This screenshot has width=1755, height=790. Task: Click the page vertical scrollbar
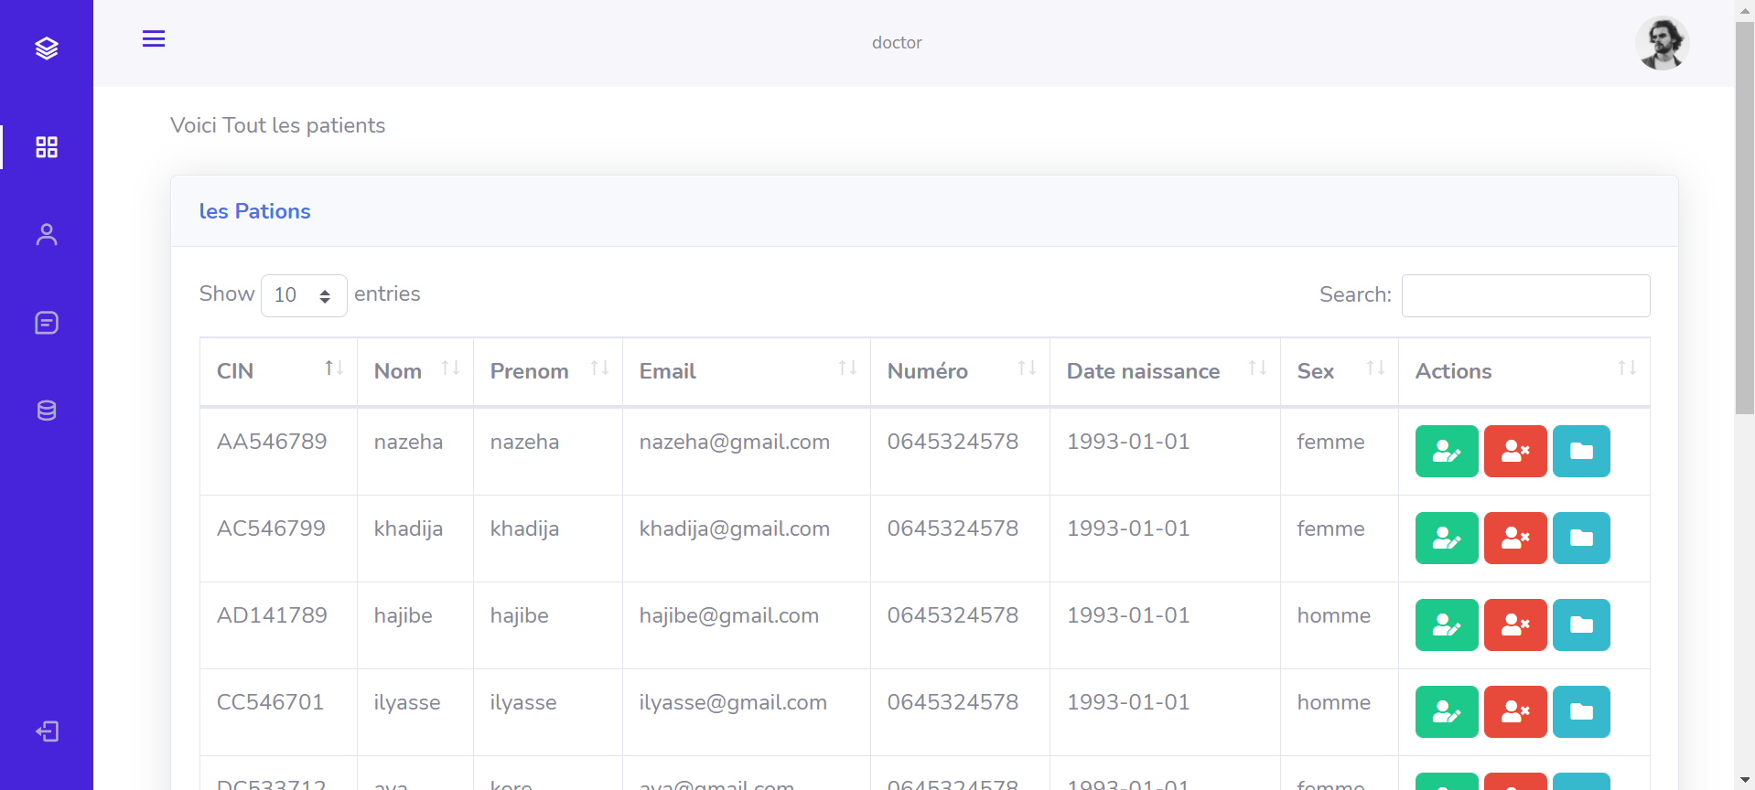click(1744, 219)
